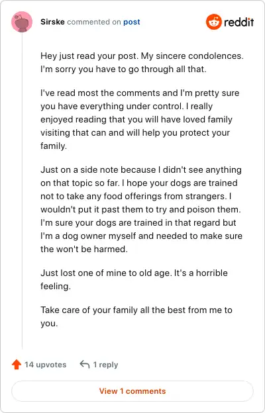The width and height of the screenshot is (265, 413).
Task: Click the curved reply arrow icon
Action: point(85,365)
